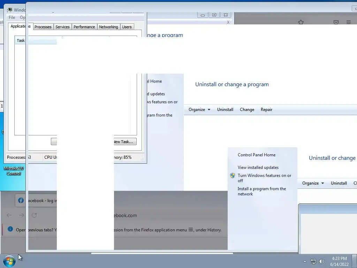Image resolution: width=357 pixels, height=268 pixels.
Task: Open the volume speaker tray icon
Action: (x=321, y=261)
